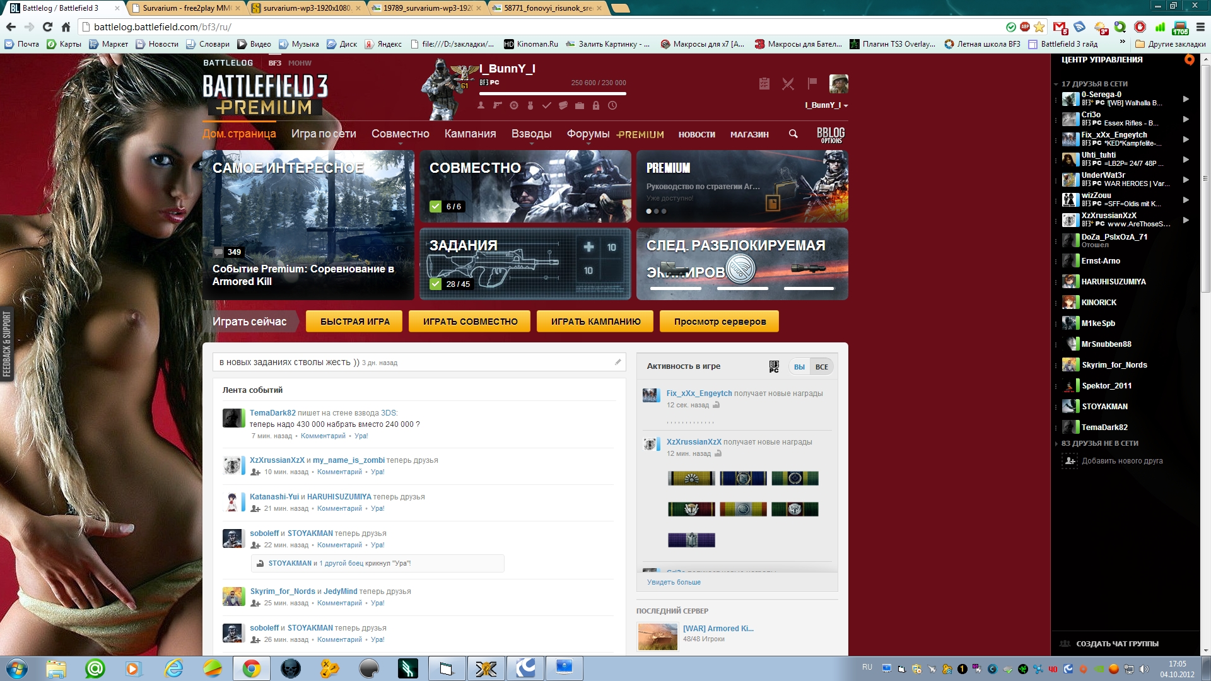Click I_BunnY_I profile avatar in header
The width and height of the screenshot is (1211, 681).
click(x=838, y=83)
